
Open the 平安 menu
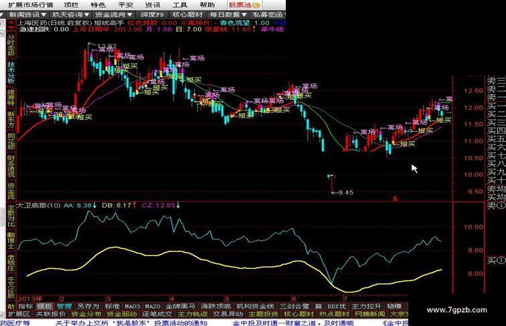tap(126, 5)
